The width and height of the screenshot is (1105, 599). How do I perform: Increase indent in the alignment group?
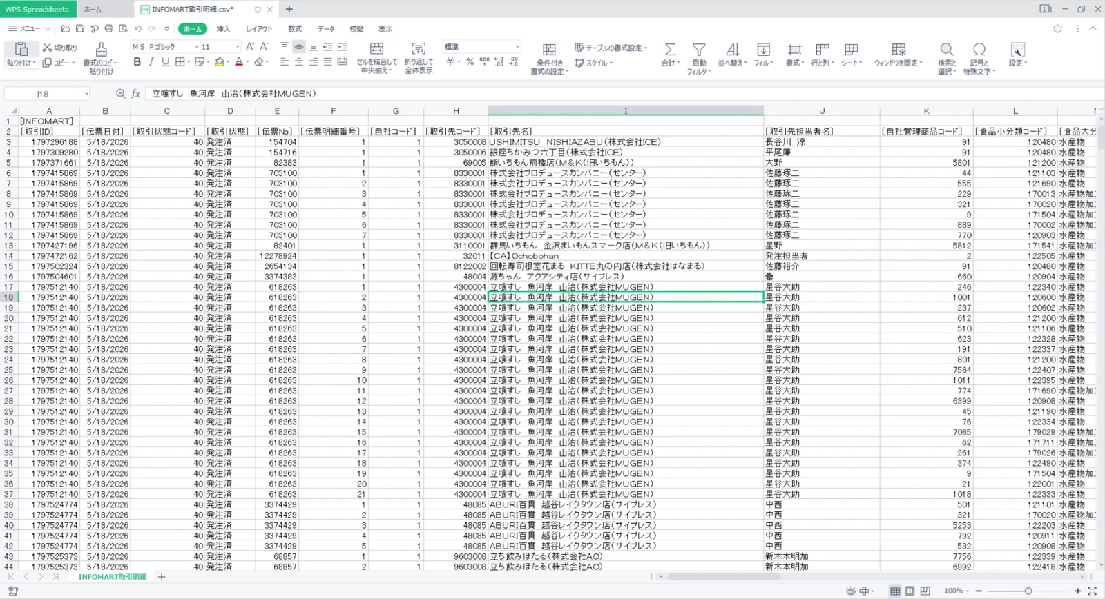click(343, 47)
